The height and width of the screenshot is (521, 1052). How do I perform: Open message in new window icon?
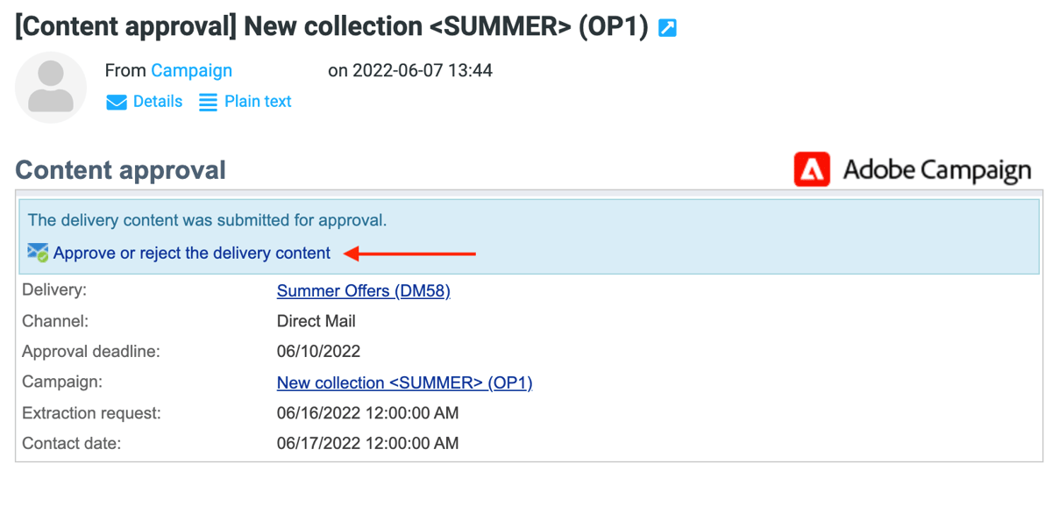pos(667,28)
